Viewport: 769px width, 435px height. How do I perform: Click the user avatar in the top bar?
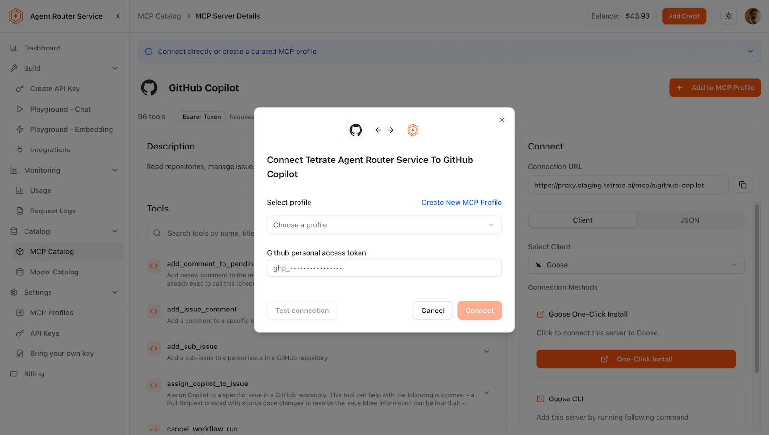click(x=752, y=16)
